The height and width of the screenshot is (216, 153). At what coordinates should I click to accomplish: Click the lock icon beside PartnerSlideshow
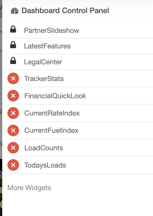[13, 29]
